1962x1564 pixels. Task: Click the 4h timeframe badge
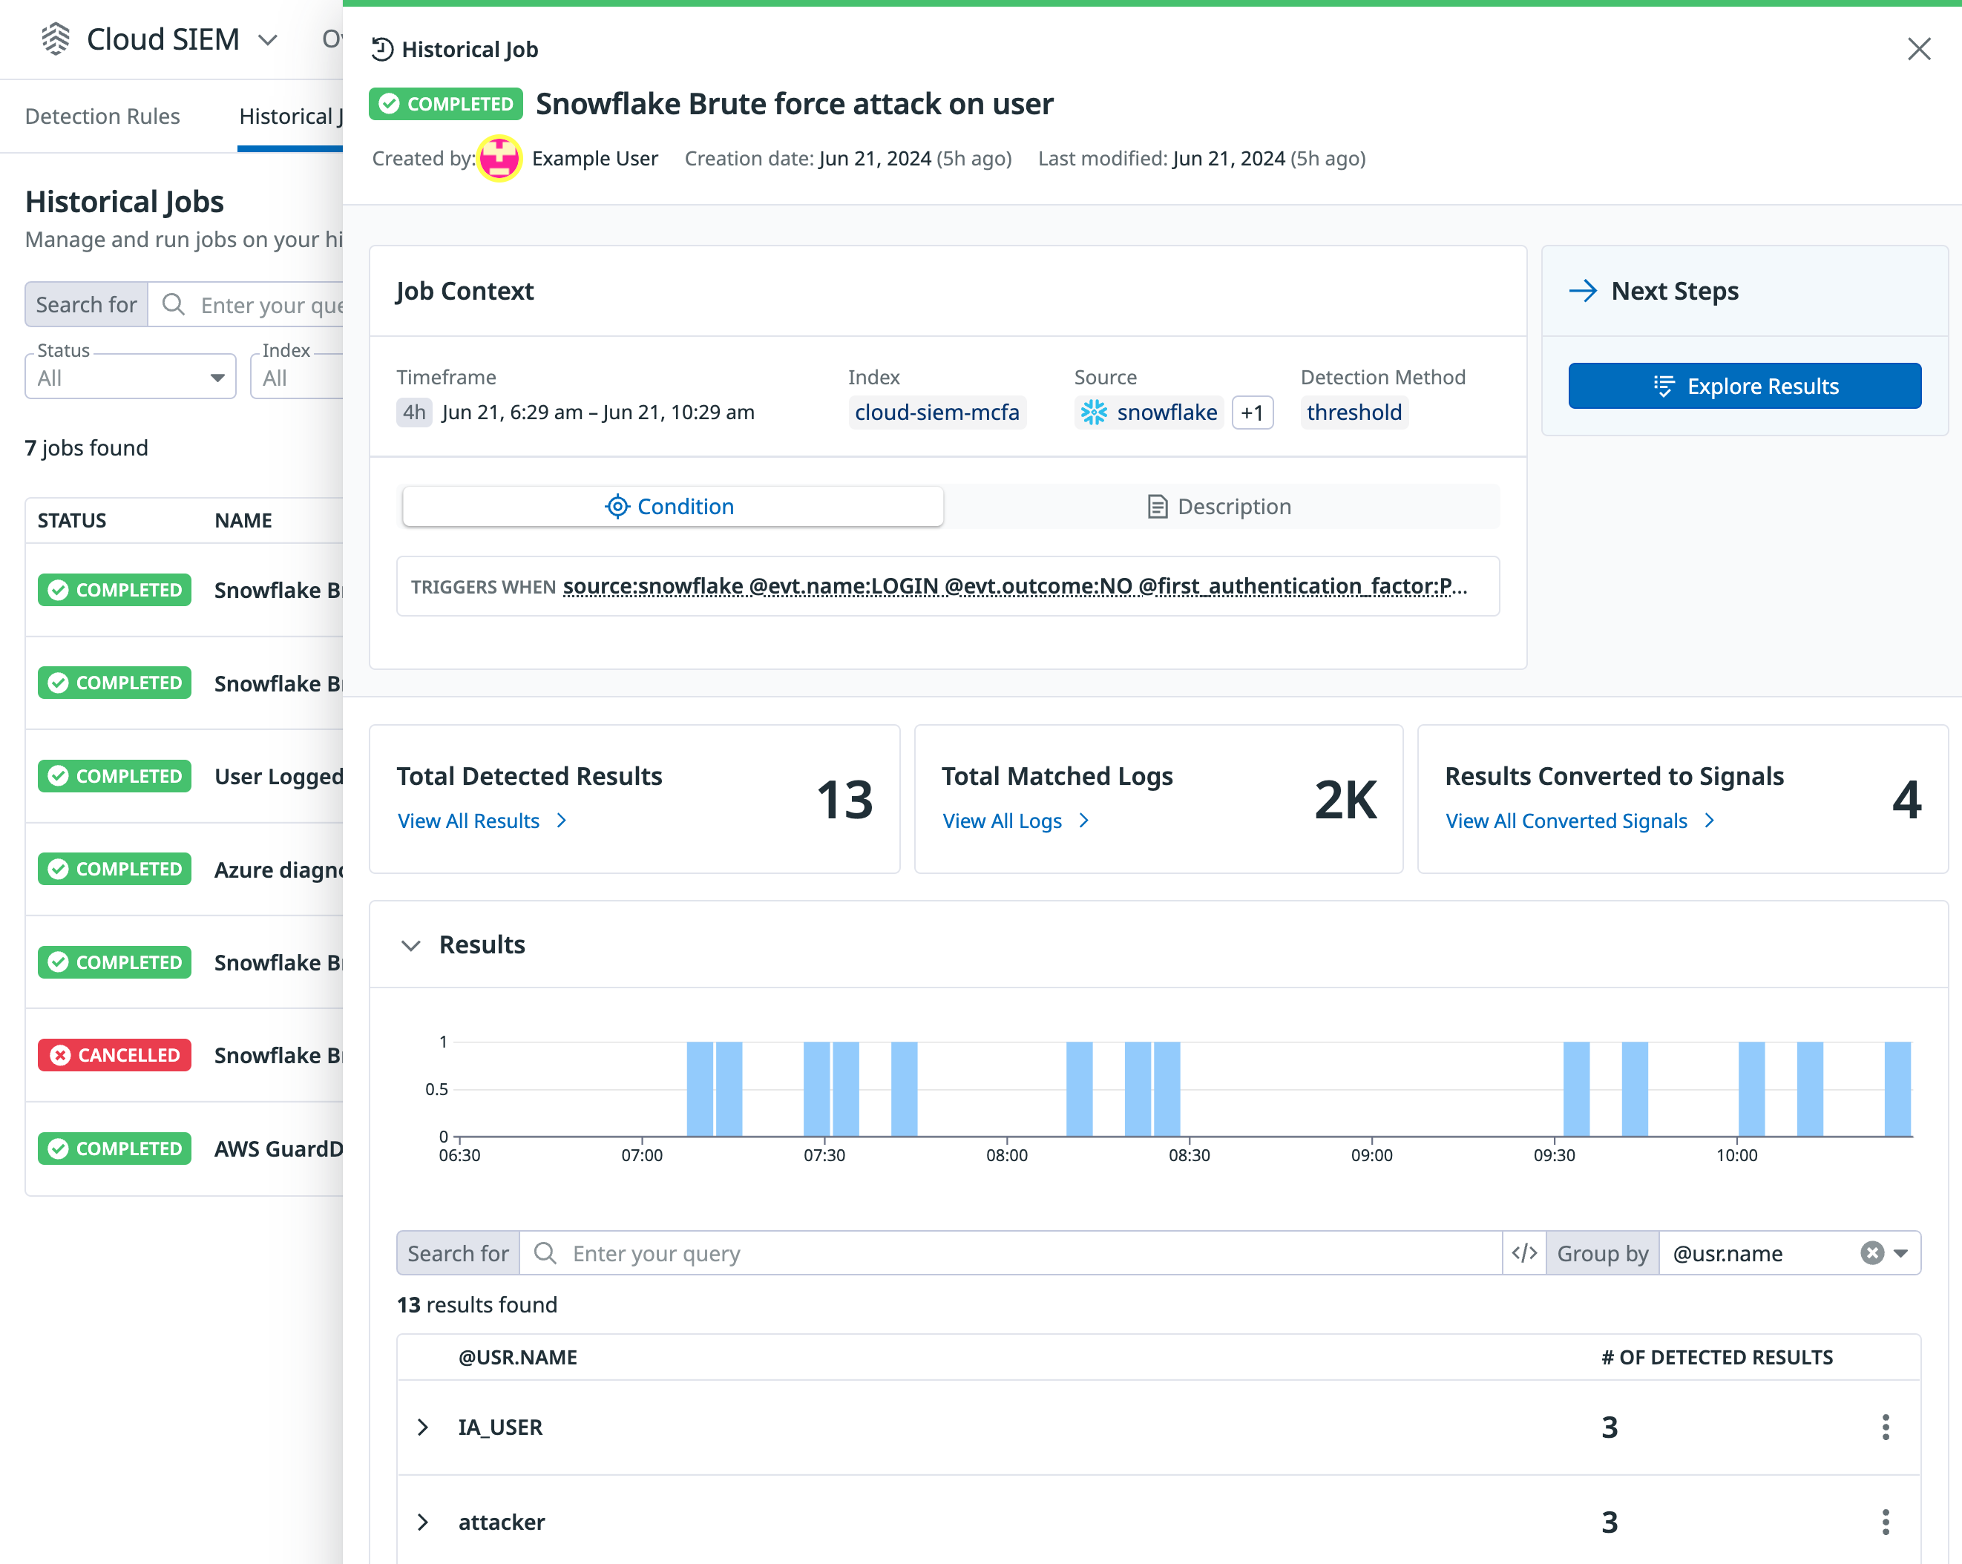(x=414, y=413)
